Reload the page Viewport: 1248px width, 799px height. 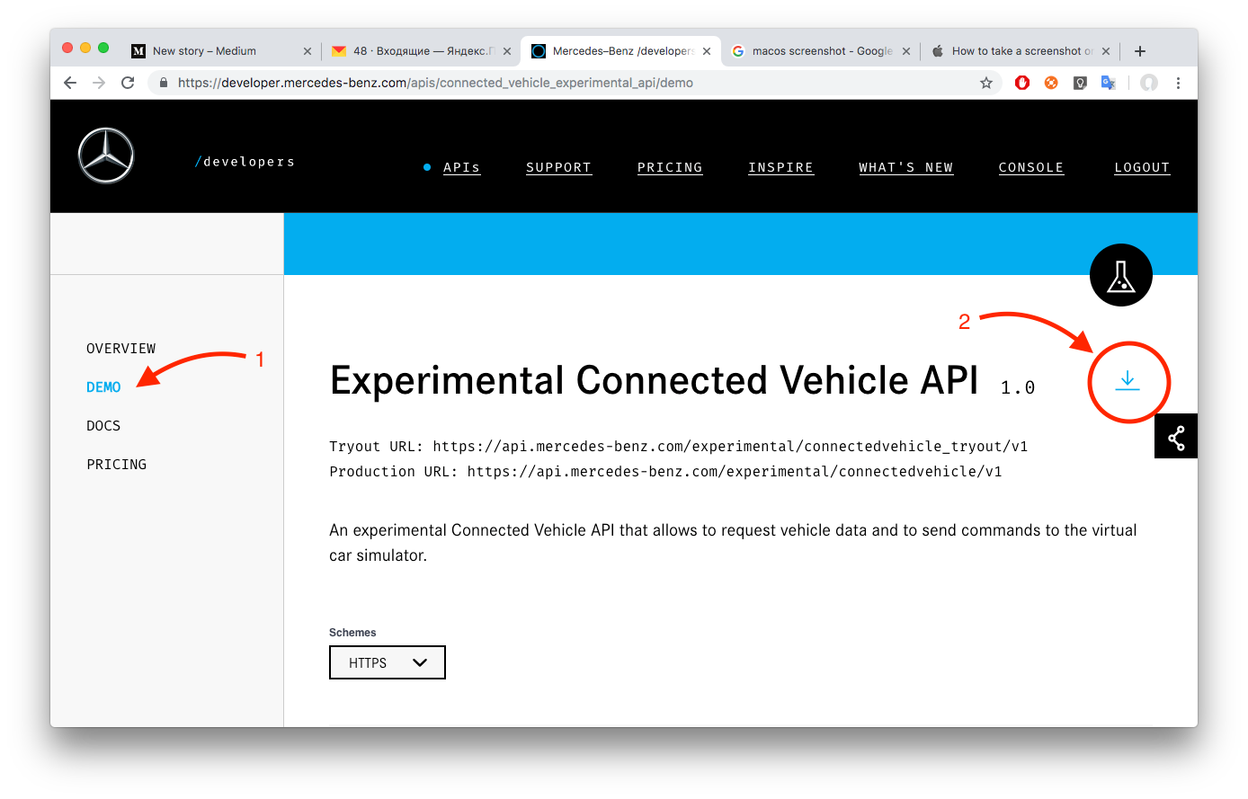pos(128,83)
